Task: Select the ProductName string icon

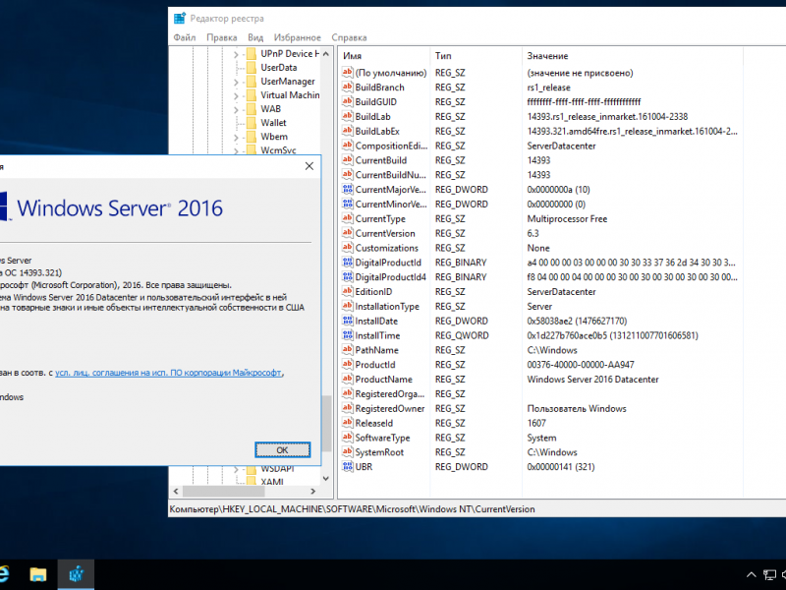Action: click(348, 379)
